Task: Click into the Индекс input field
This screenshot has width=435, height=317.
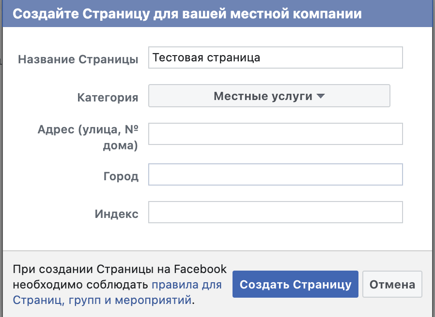Action: point(275,213)
